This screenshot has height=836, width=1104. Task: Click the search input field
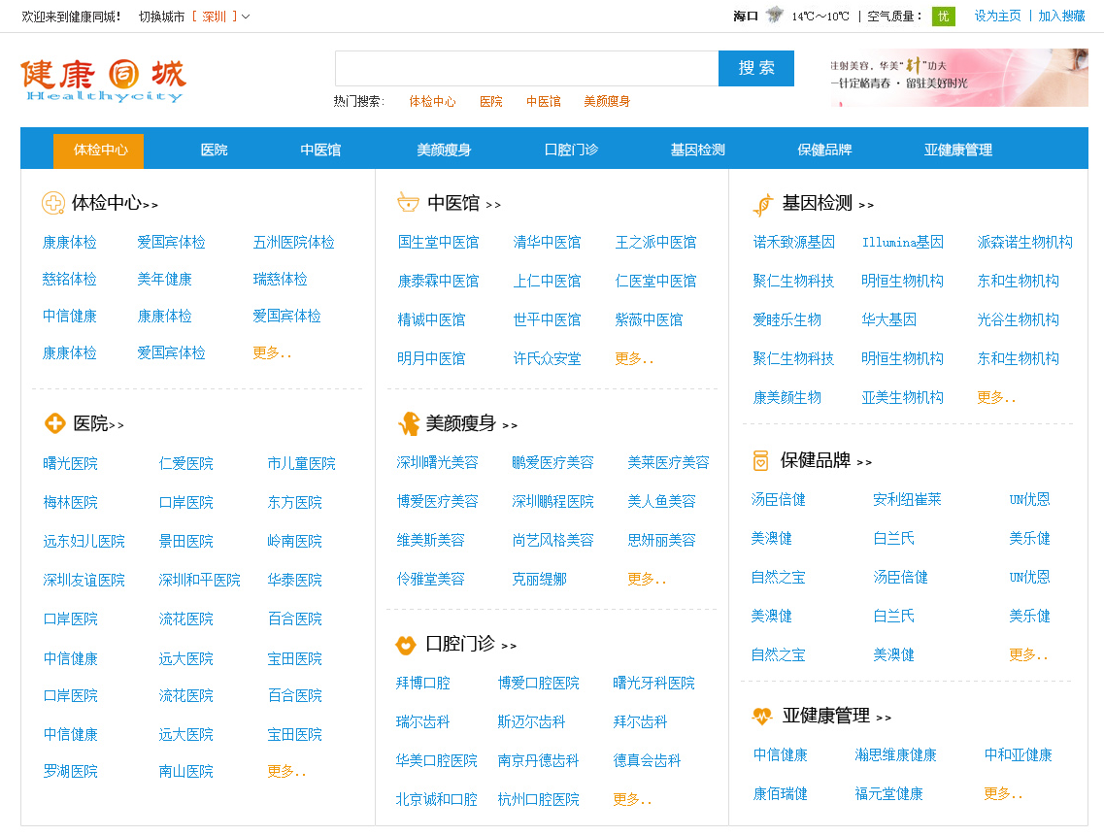click(524, 68)
